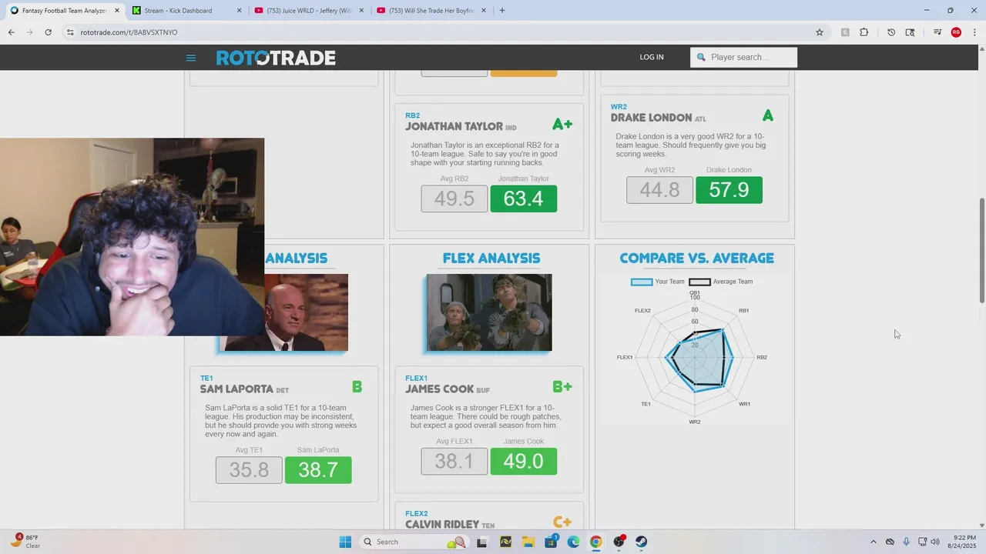986x554 pixels.
Task: Reload the current page
Action: [48, 32]
